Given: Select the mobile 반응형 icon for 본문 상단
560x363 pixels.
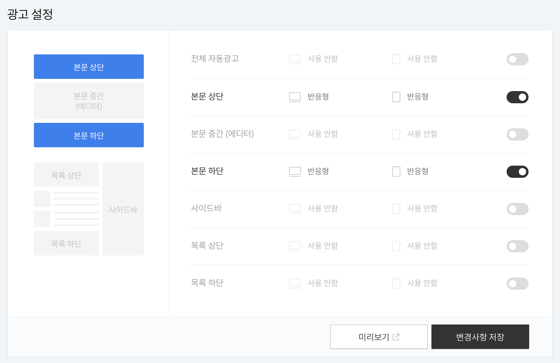Looking at the screenshot, I should (396, 97).
